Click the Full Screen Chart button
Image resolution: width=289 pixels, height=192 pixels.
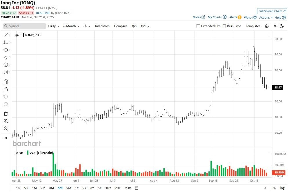tap(272, 11)
